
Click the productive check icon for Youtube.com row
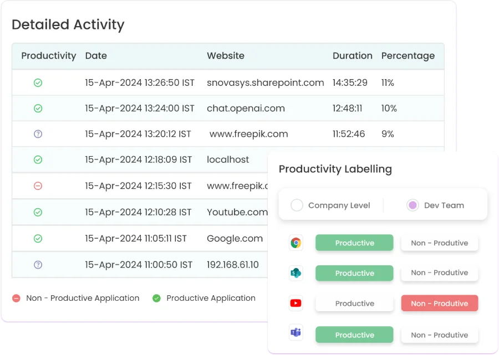(38, 212)
